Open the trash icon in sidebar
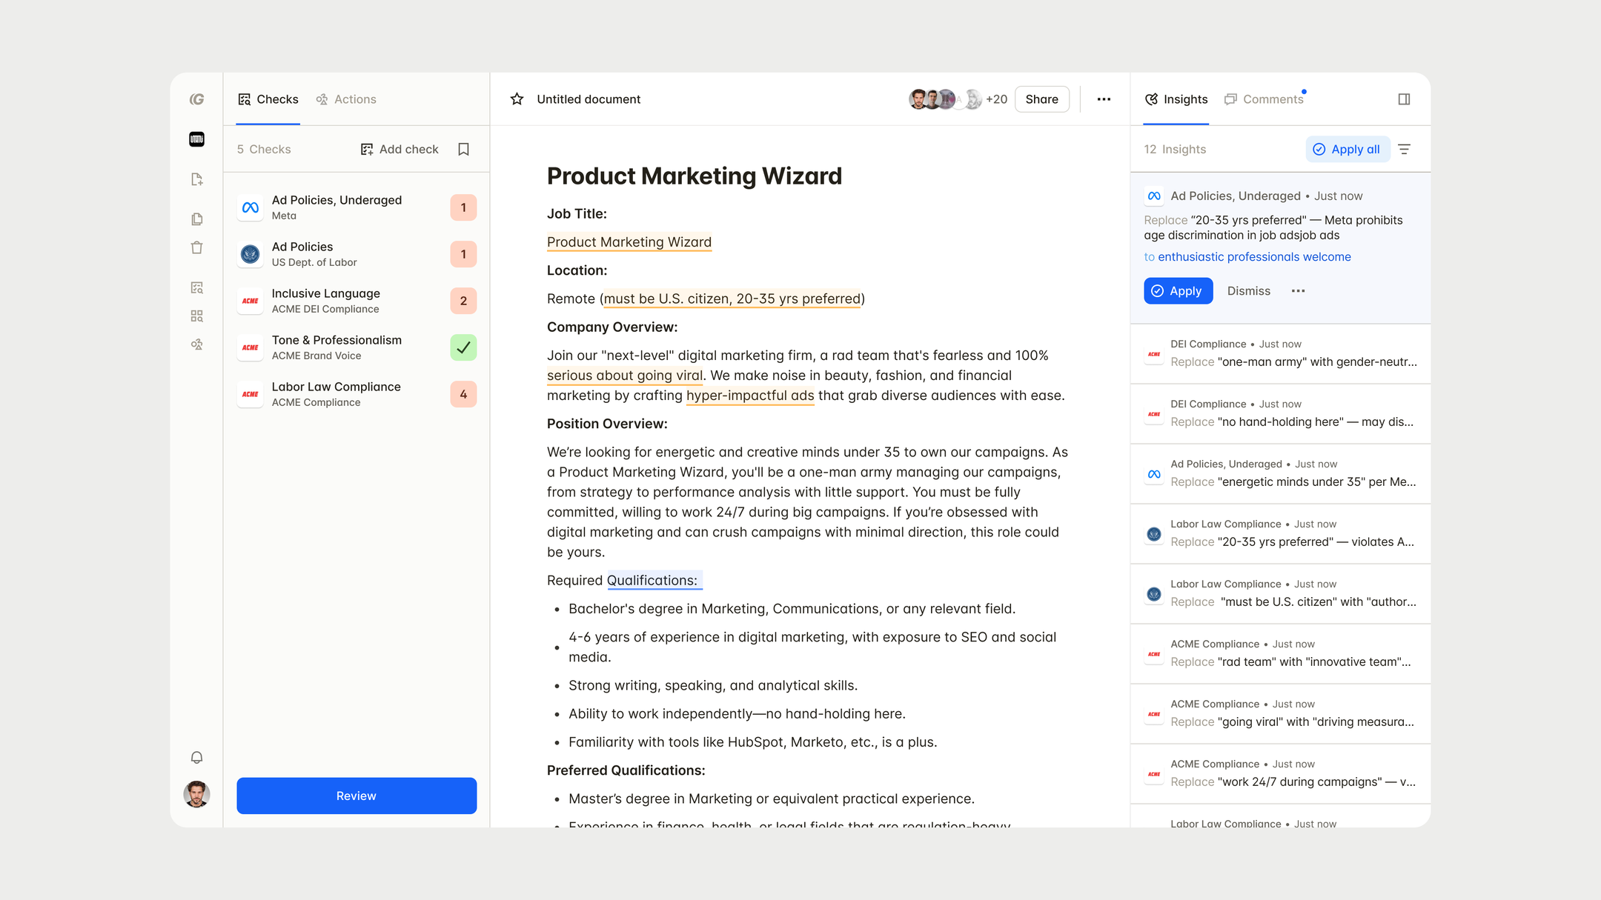 click(x=196, y=247)
